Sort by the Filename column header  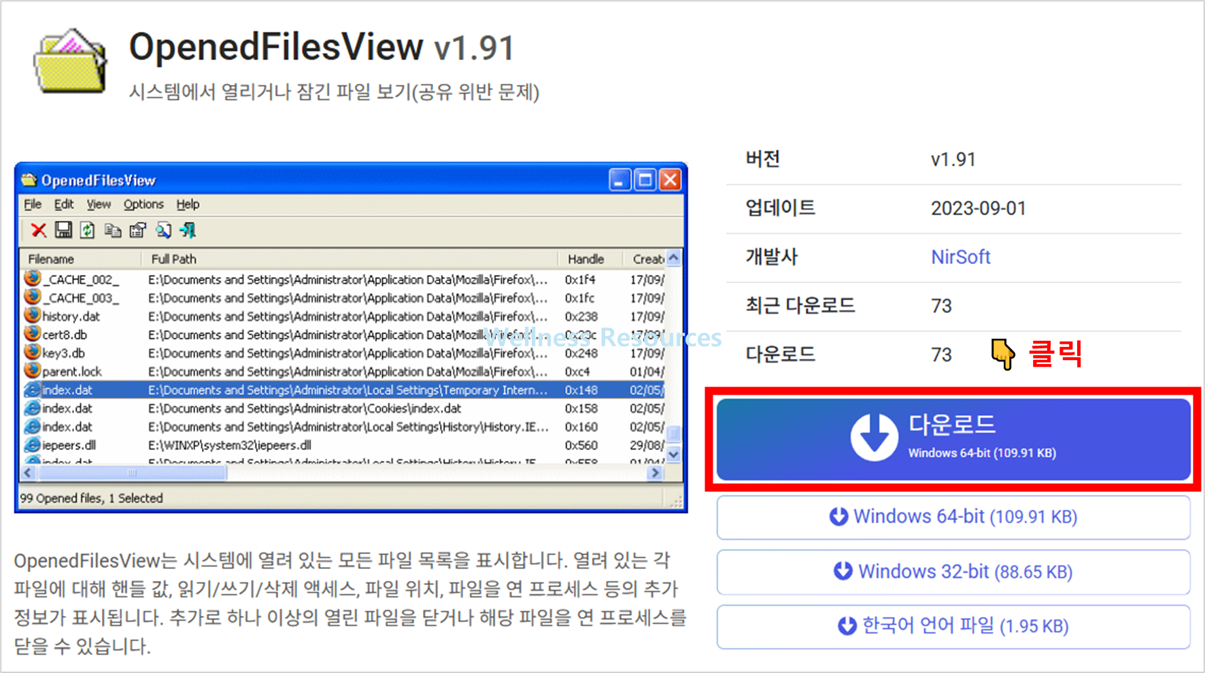tap(80, 259)
